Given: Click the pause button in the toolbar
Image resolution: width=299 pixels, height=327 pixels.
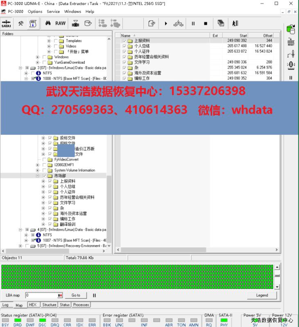Looking at the screenshot, I should click(193, 23).
